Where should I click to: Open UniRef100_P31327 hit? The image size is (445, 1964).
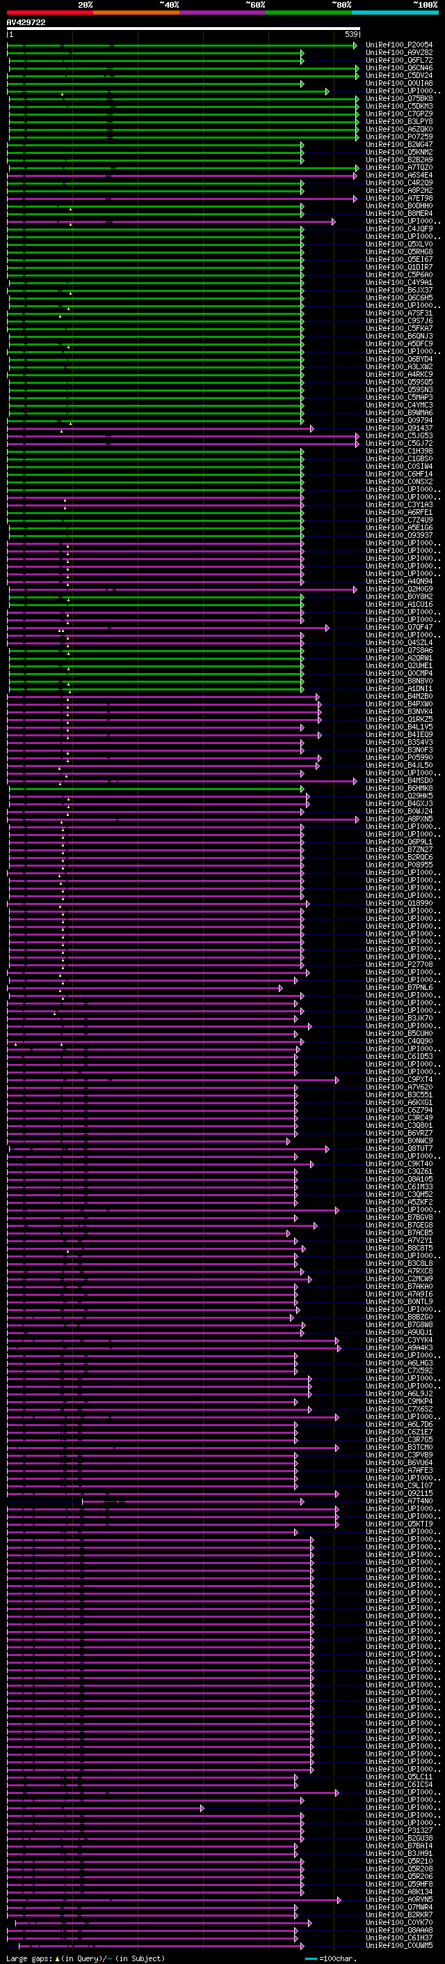click(x=399, y=1830)
